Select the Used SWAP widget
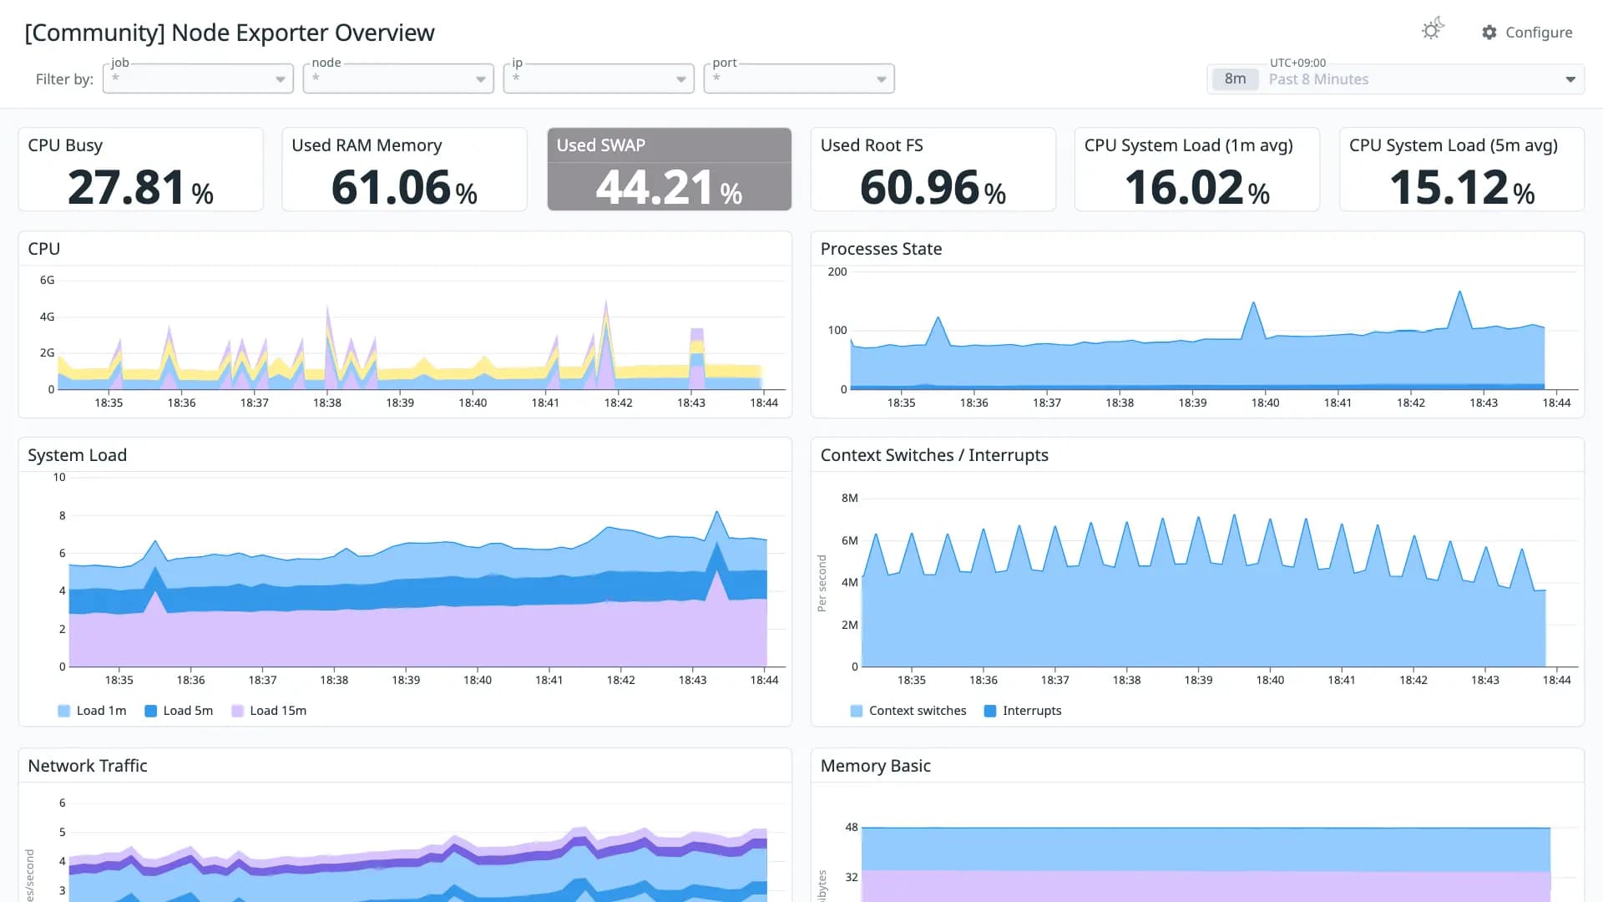The height and width of the screenshot is (902, 1603). (669, 169)
